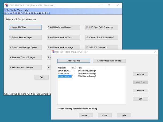Viewport: 163px width, 122px height.
Task: Click the question mark help toolbar icon
Action: pyautogui.click(x=45, y=13)
